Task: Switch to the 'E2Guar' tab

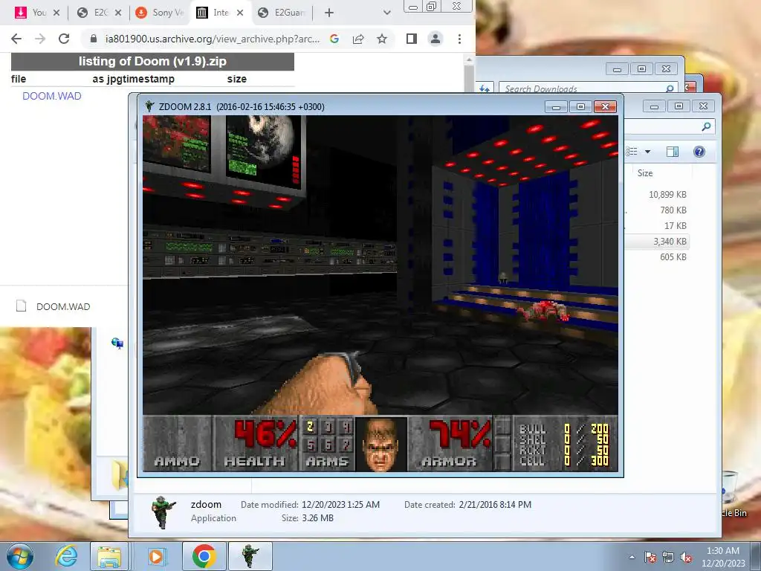Action: click(283, 13)
